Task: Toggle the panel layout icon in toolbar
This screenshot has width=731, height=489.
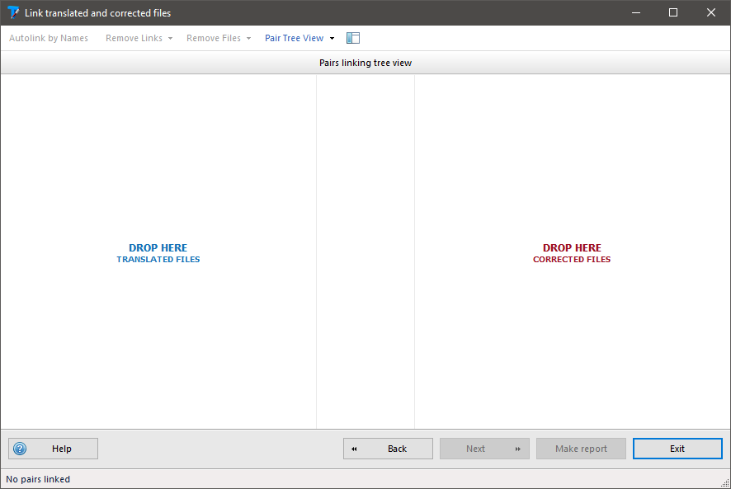Action: [x=353, y=38]
